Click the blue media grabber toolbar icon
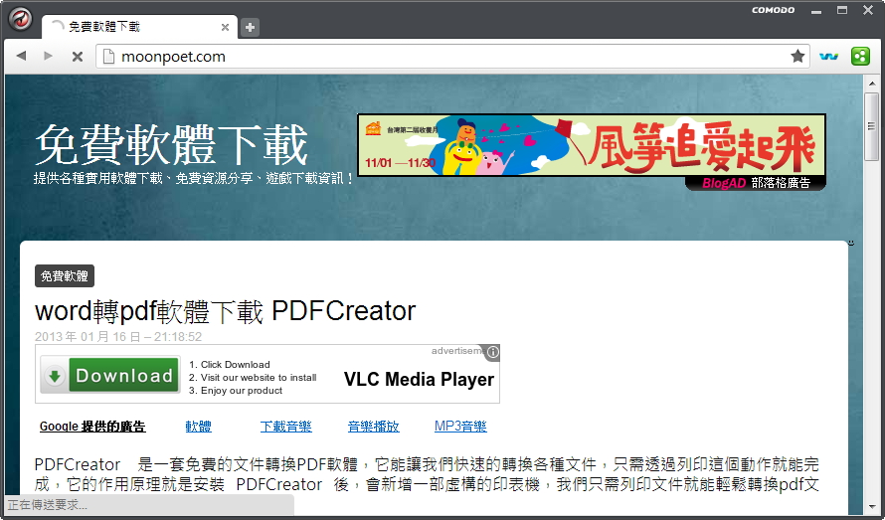The width and height of the screenshot is (885, 520). coord(828,57)
